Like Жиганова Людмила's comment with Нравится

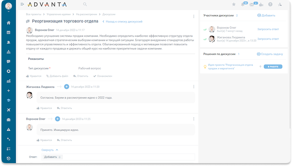(x=44, y=108)
